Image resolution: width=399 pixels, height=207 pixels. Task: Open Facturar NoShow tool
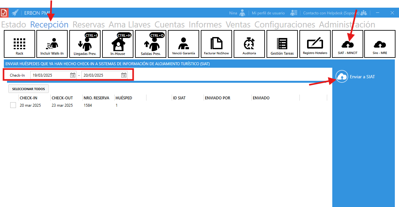pos(216,44)
